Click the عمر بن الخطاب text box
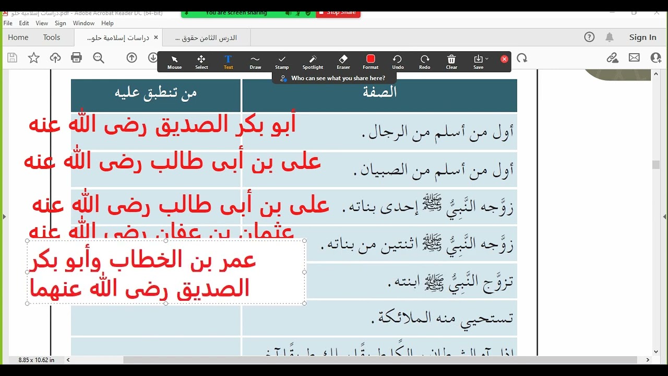Image resolution: width=668 pixels, height=376 pixels. [165, 272]
